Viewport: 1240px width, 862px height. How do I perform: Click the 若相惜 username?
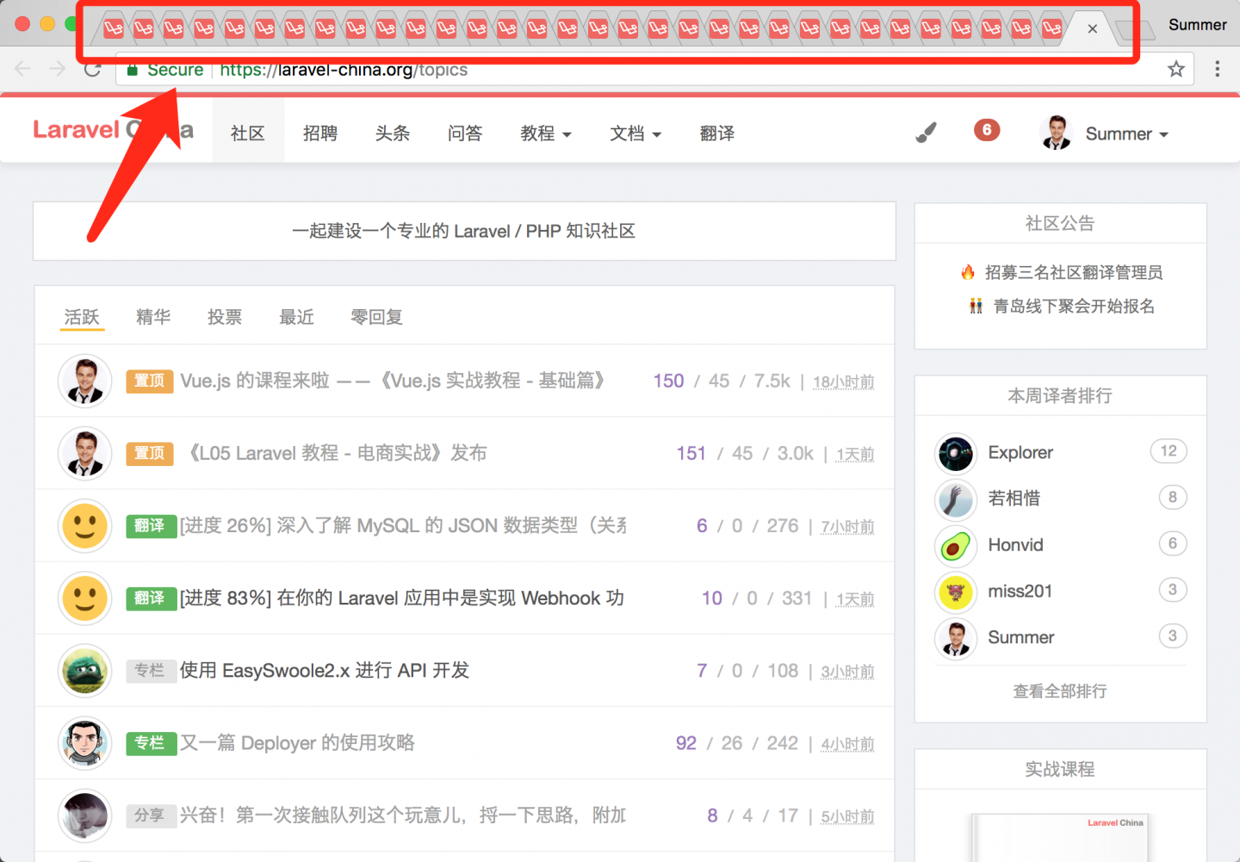[1014, 499]
